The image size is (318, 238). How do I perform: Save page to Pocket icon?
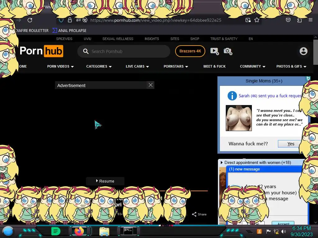[x=288, y=20]
